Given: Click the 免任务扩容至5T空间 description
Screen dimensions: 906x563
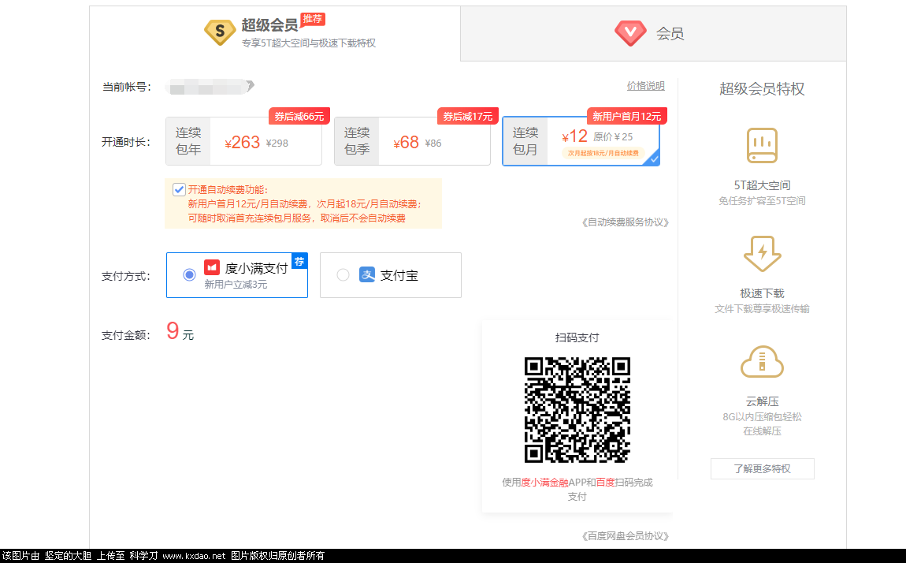Looking at the screenshot, I should point(762,201).
